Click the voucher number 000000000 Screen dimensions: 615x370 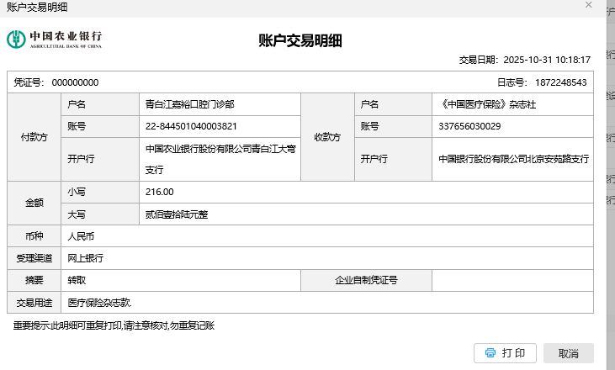pyautogui.click(x=75, y=82)
